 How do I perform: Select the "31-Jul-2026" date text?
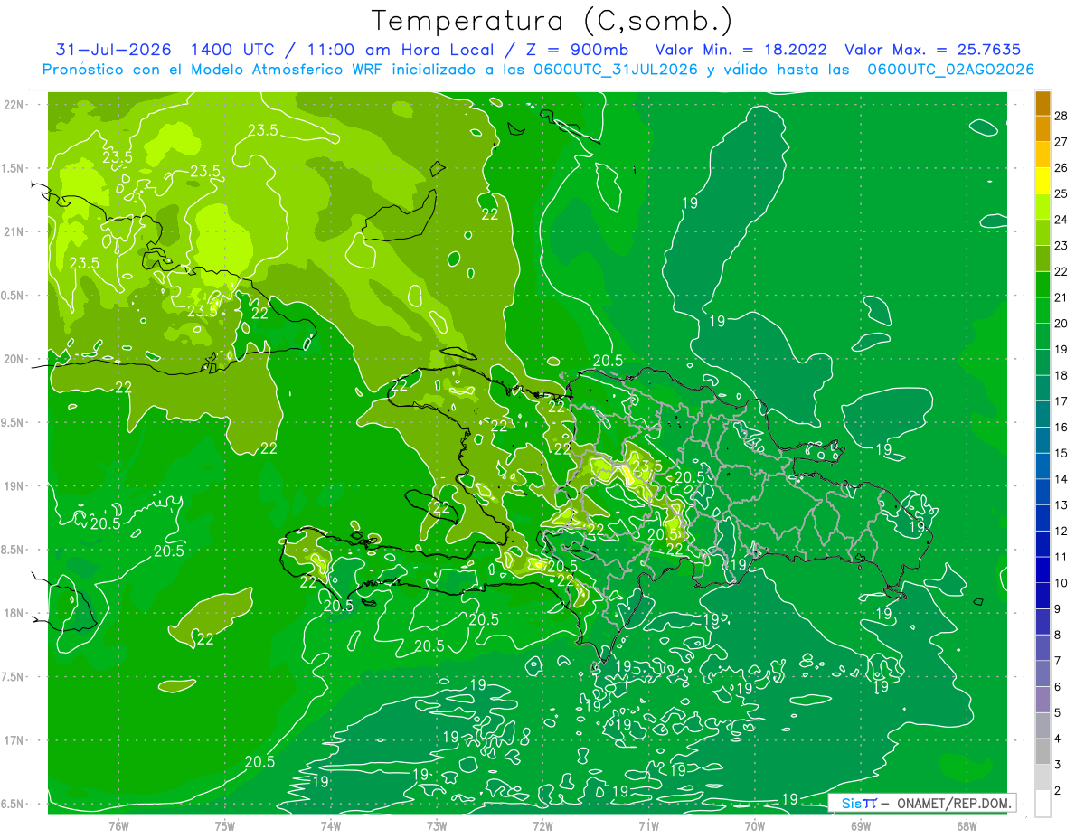click(114, 50)
